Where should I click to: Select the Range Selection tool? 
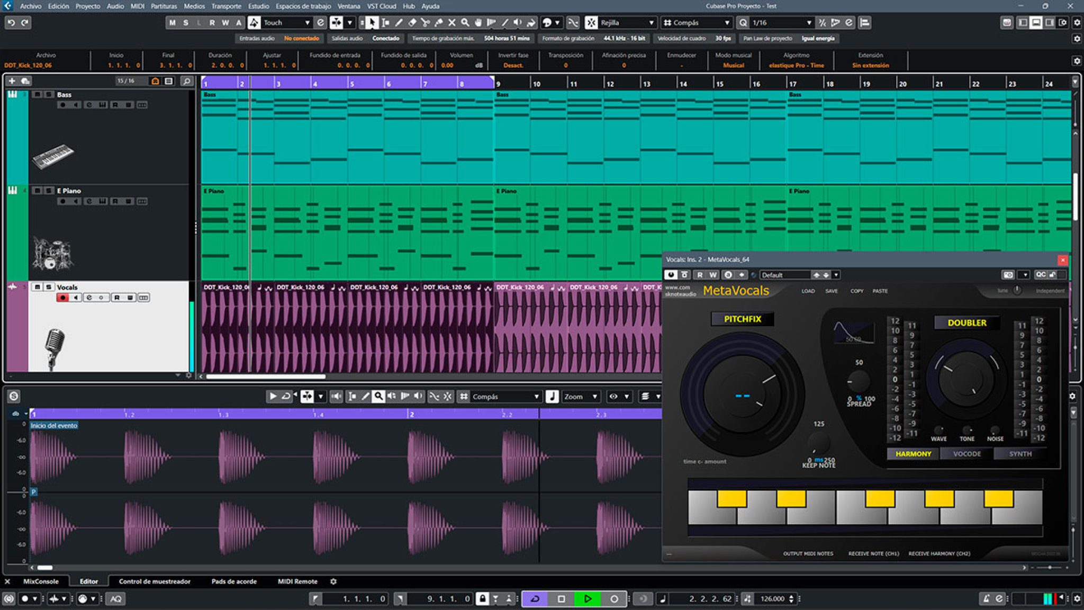coord(385,23)
